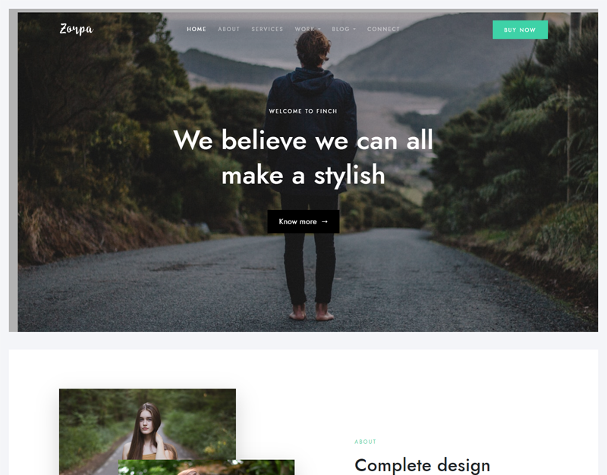This screenshot has width=607, height=475.
Task: Open the woman-on-forest-road photo
Action: coord(147,423)
